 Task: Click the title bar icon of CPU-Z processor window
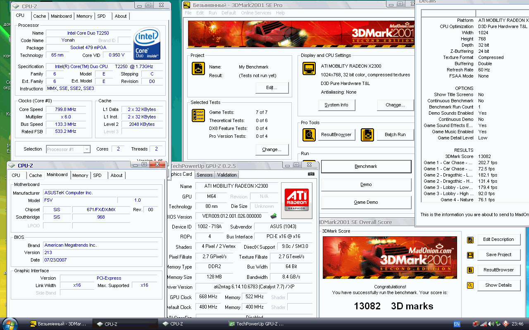15,6
